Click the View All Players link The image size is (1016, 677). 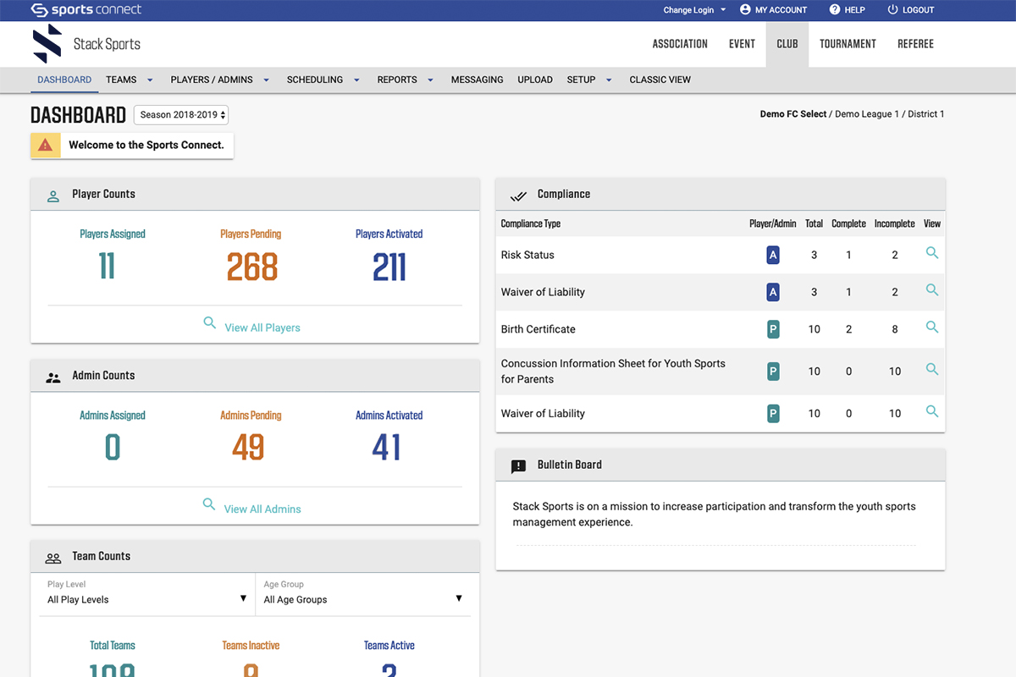(x=262, y=327)
